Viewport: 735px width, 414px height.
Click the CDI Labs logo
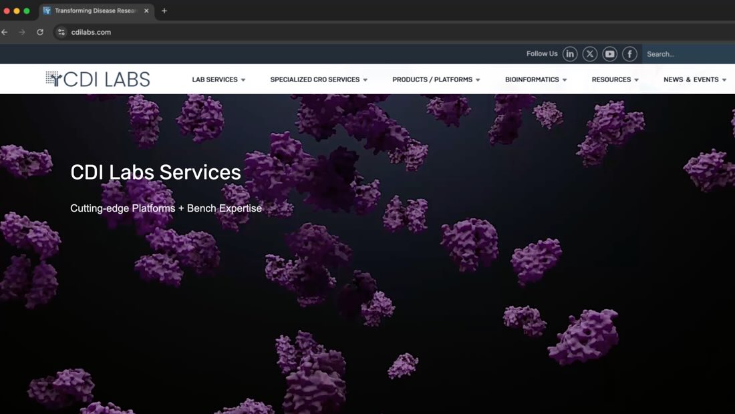pyautogui.click(x=98, y=79)
